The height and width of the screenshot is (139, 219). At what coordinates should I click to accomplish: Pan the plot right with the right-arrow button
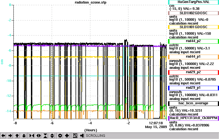[x=10, y=136]
